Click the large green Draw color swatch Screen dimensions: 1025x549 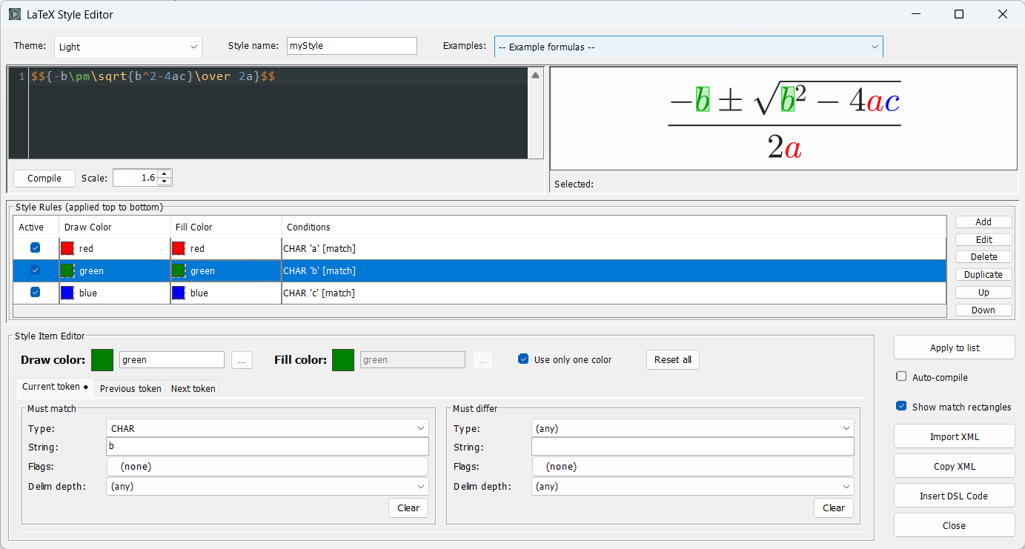tap(102, 360)
